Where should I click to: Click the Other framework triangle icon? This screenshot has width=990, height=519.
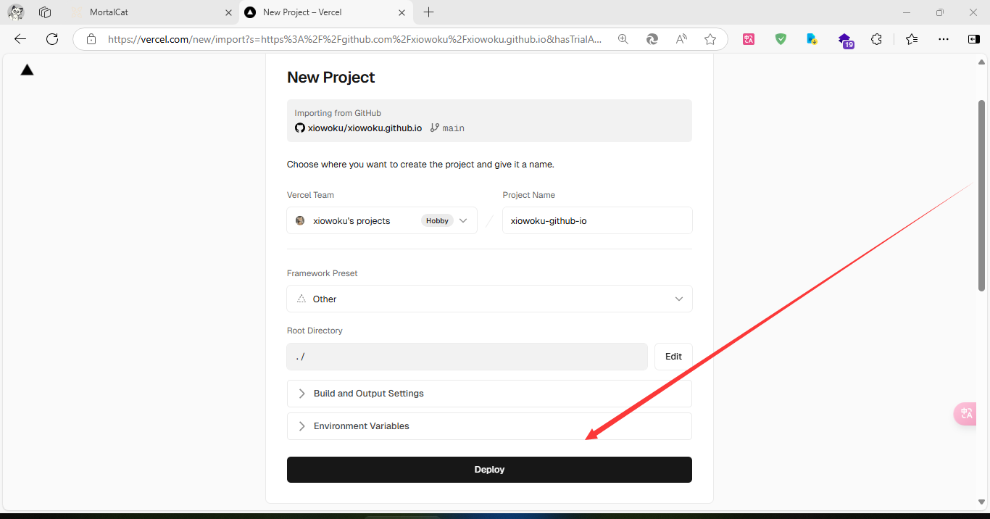click(x=301, y=299)
